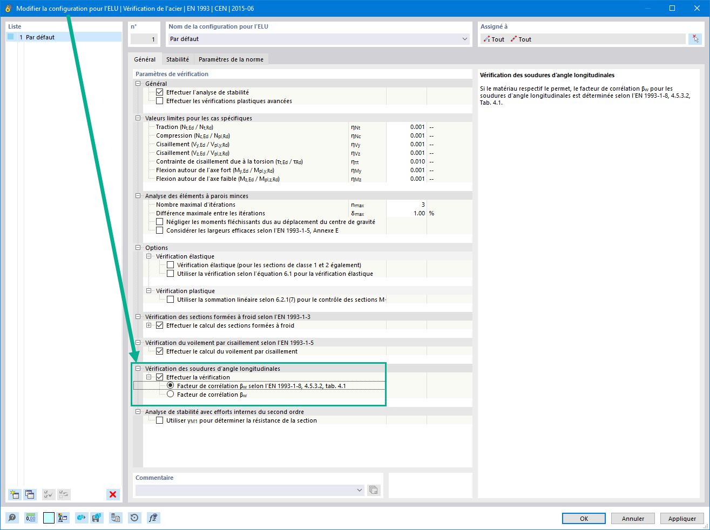Click the invert selection icon in the Liste panel
Image resolution: width=710 pixels, height=530 pixels.
[x=64, y=494]
